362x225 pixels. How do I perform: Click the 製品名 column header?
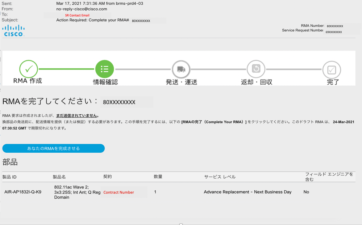click(x=59, y=177)
